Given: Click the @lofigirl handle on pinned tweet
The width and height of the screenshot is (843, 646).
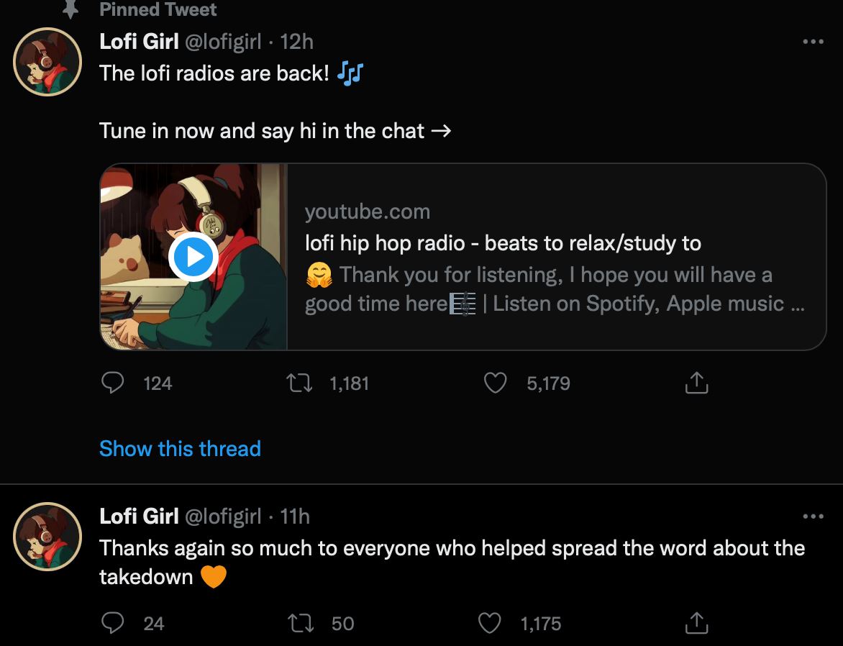Looking at the screenshot, I should click(223, 42).
